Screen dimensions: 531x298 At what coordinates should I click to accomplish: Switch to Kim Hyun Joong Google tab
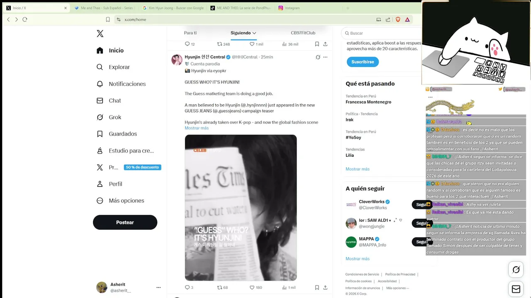(173, 8)
